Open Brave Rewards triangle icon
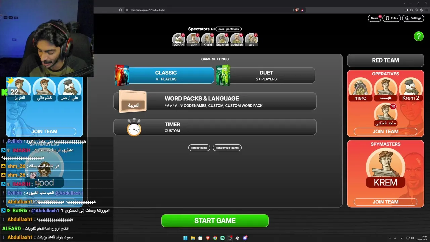 302,10
